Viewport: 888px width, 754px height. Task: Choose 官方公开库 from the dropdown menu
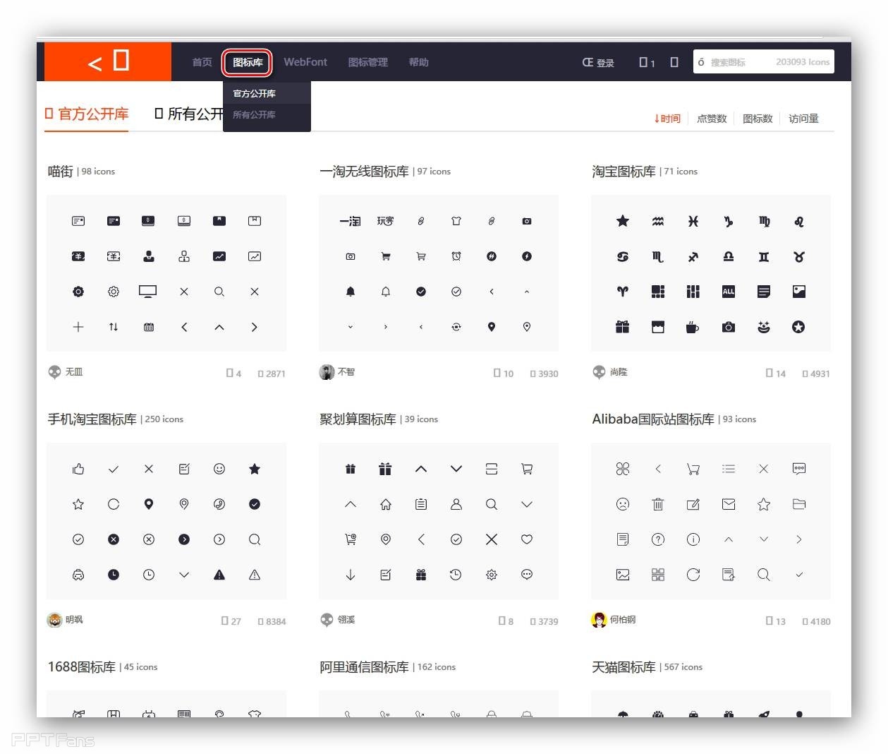255,93
